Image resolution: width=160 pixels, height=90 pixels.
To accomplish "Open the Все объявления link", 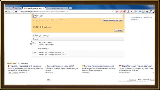I will pyautogui.click(x=23, y=63).
